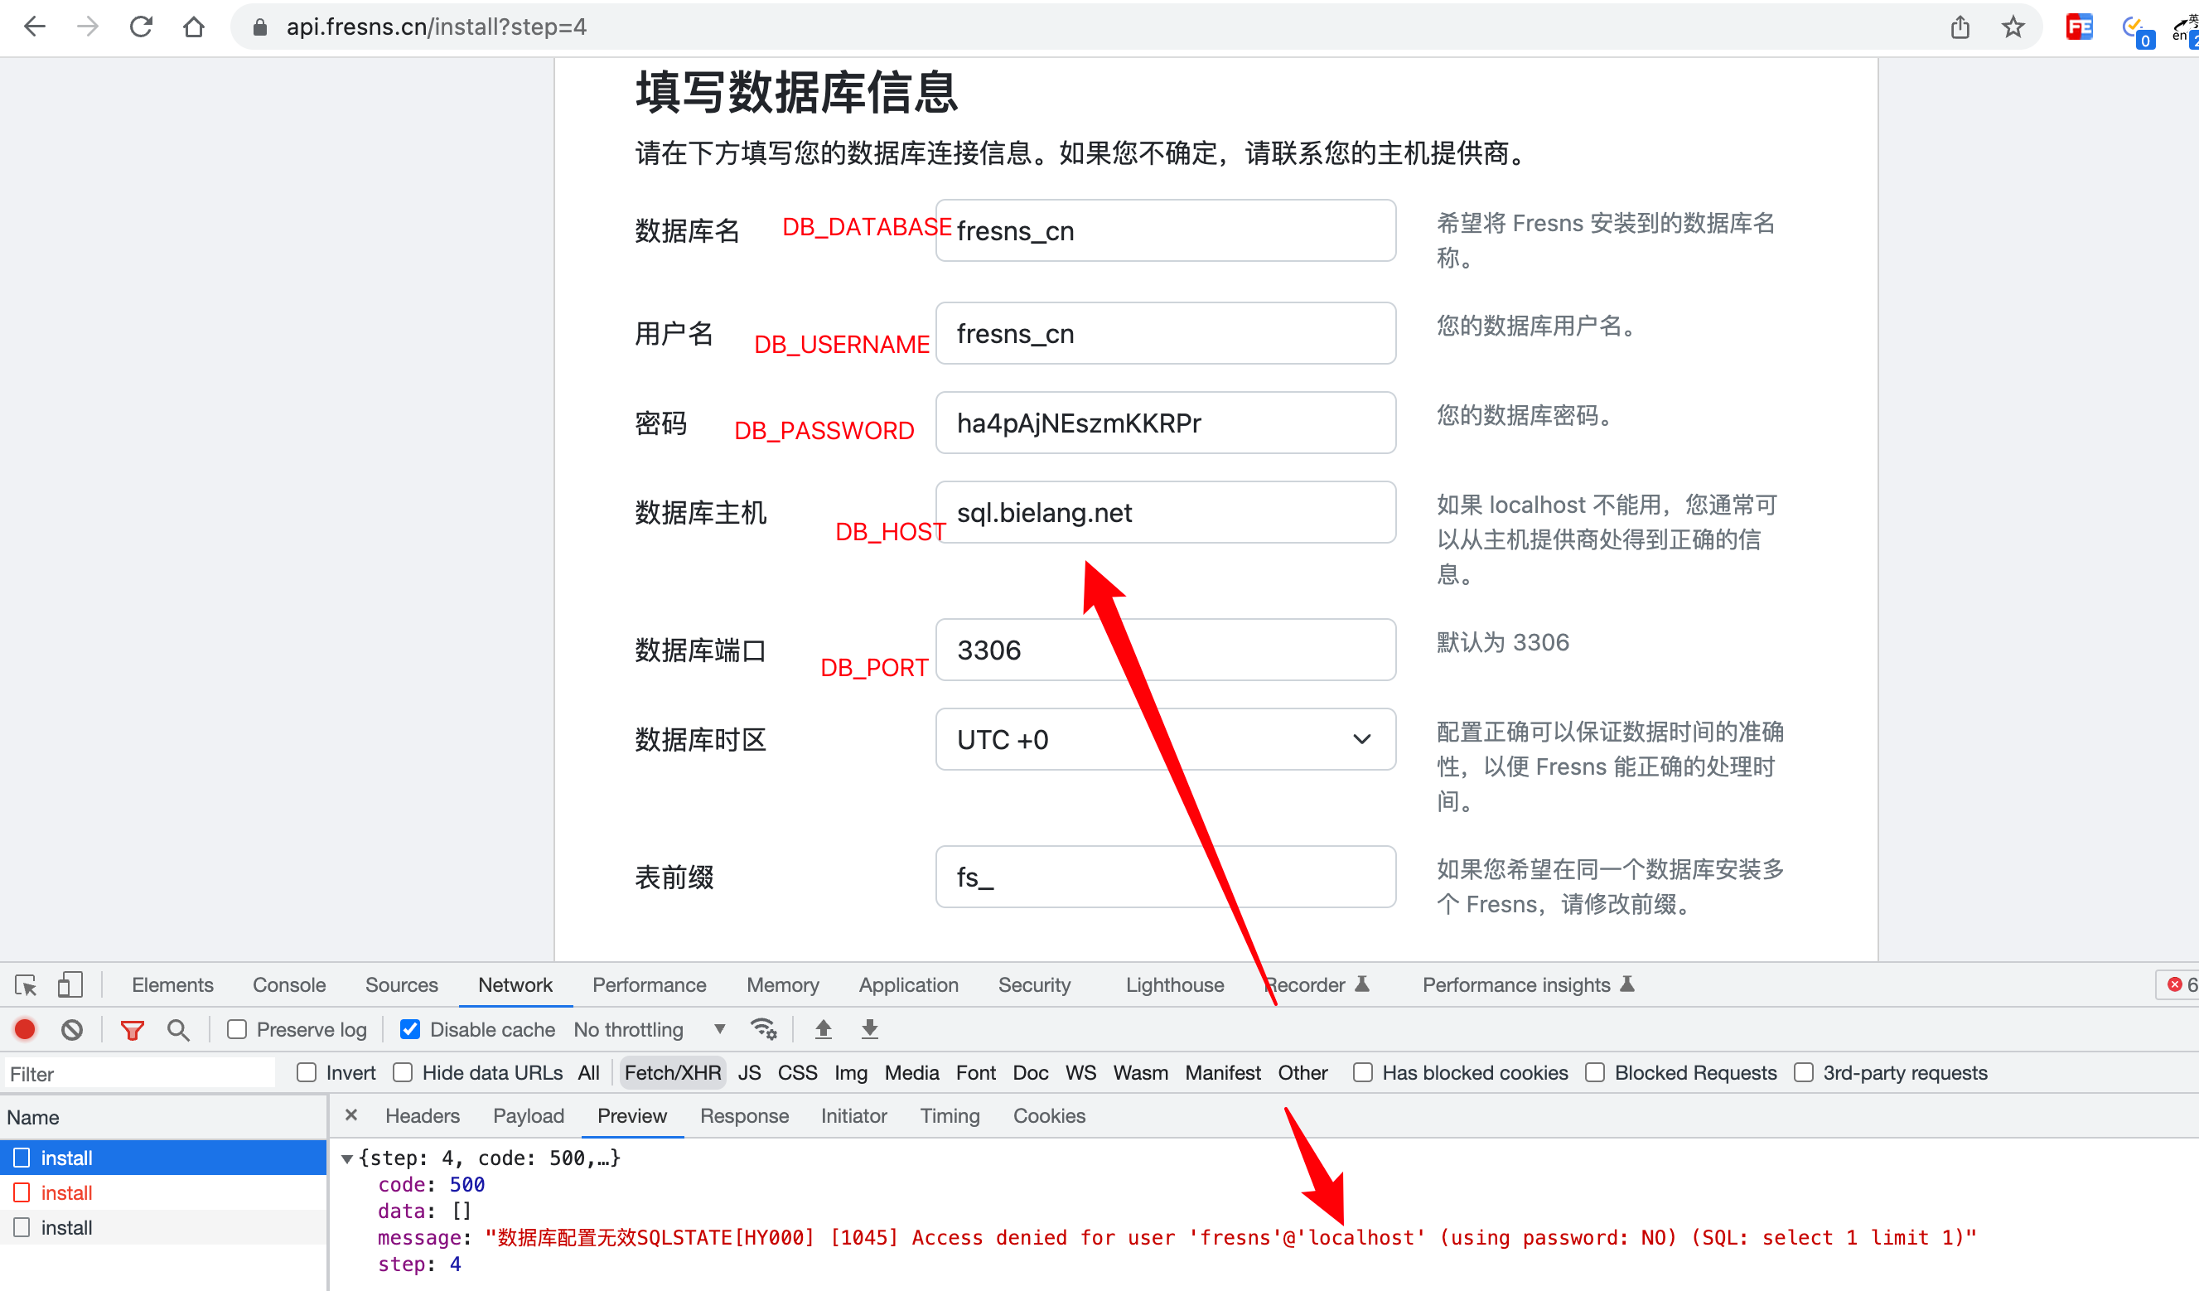Search within network requests
The height and width of the screenshot is (1291, 2199).
coord(178,1029)
